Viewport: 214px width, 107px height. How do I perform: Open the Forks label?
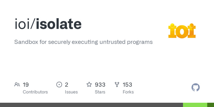[128, 92]
